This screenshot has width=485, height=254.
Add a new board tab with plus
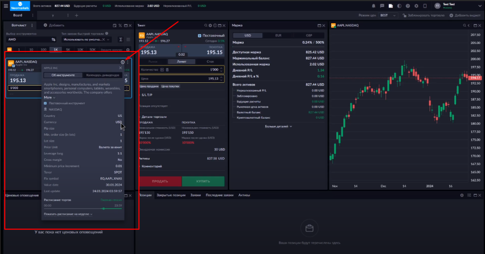[x=76, y=16]
